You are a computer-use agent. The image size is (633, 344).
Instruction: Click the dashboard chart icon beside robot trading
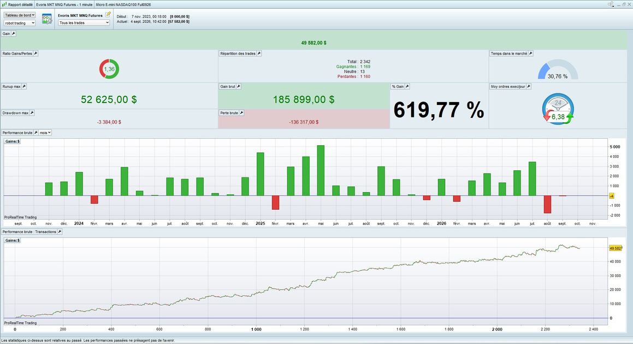point(47,19)
